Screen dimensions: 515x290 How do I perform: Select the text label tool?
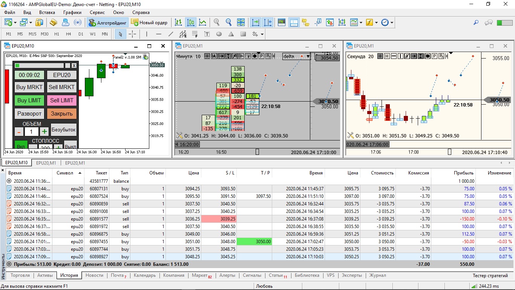(207, 34)
